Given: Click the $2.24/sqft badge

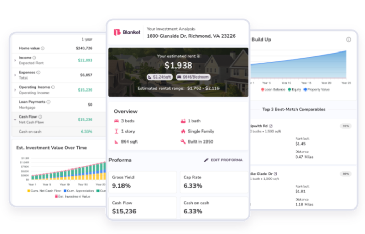Looking at the screenshot, I should coord(160,77).
